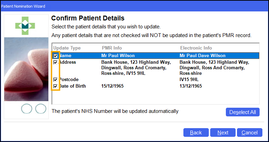The width and height of the screenshot is (269, 142).
Task: Select the Mr Paul Dave Wilson entry
Action: click(202, 56)
